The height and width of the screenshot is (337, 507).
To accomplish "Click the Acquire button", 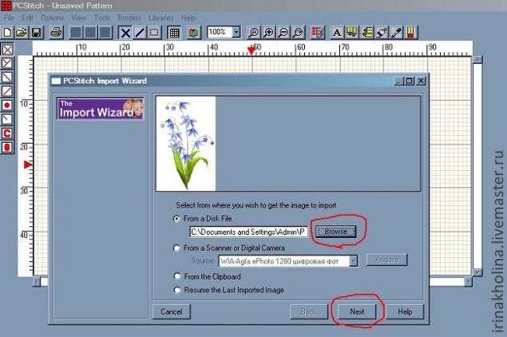I will (x=386, y=260).
